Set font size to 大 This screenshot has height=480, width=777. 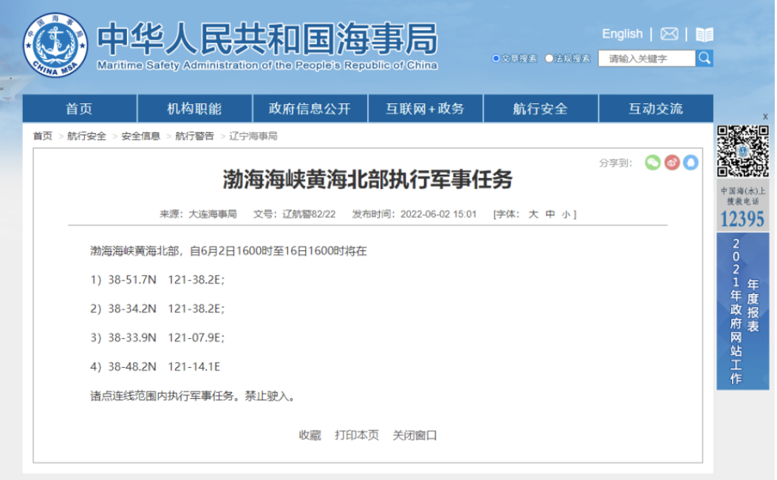(533, 214)
